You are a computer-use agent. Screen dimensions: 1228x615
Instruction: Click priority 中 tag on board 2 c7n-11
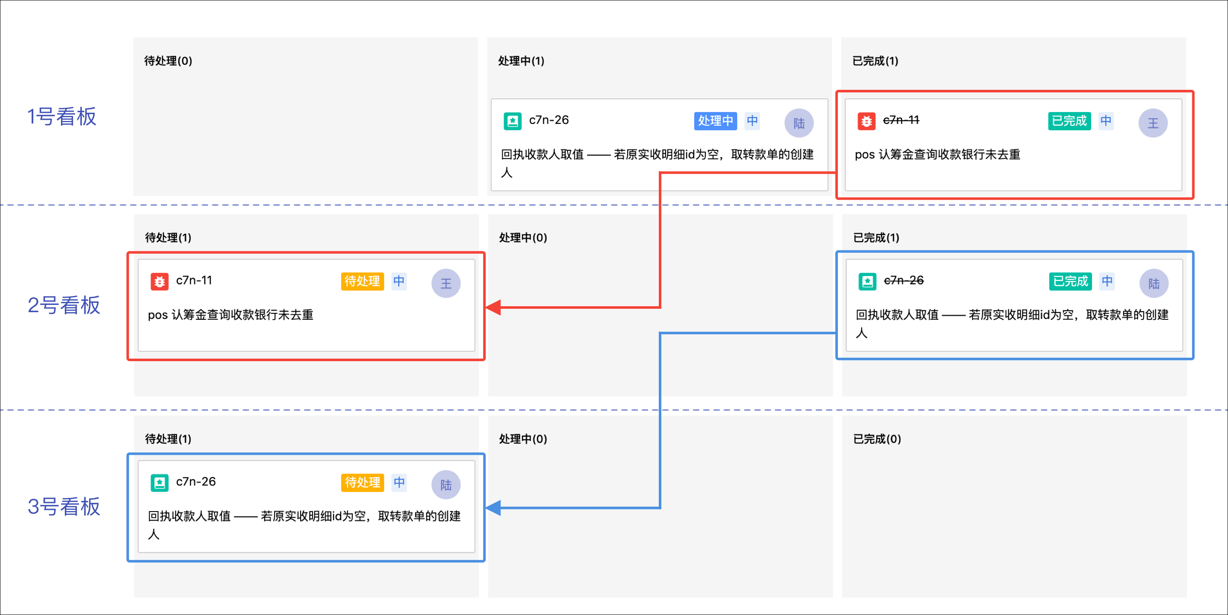399,282
